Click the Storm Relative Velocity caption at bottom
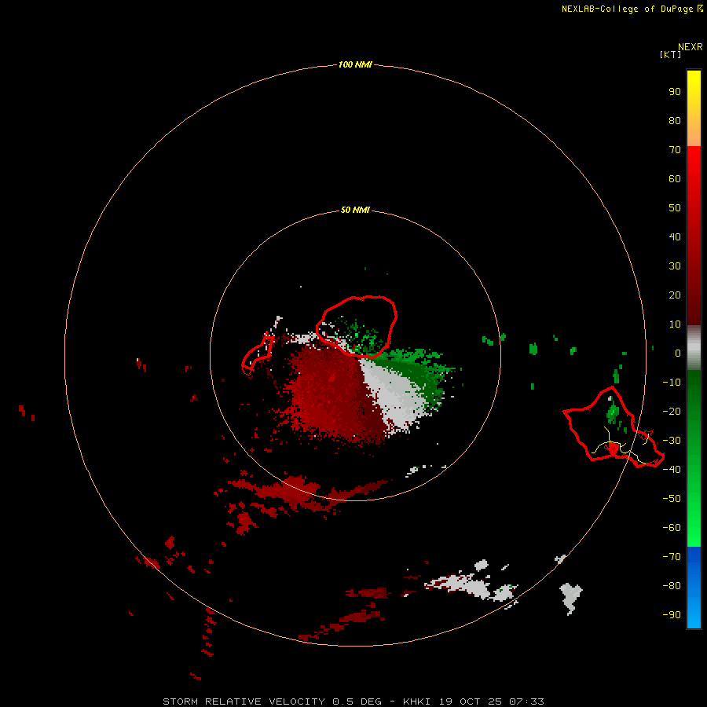 click(353, 702)
